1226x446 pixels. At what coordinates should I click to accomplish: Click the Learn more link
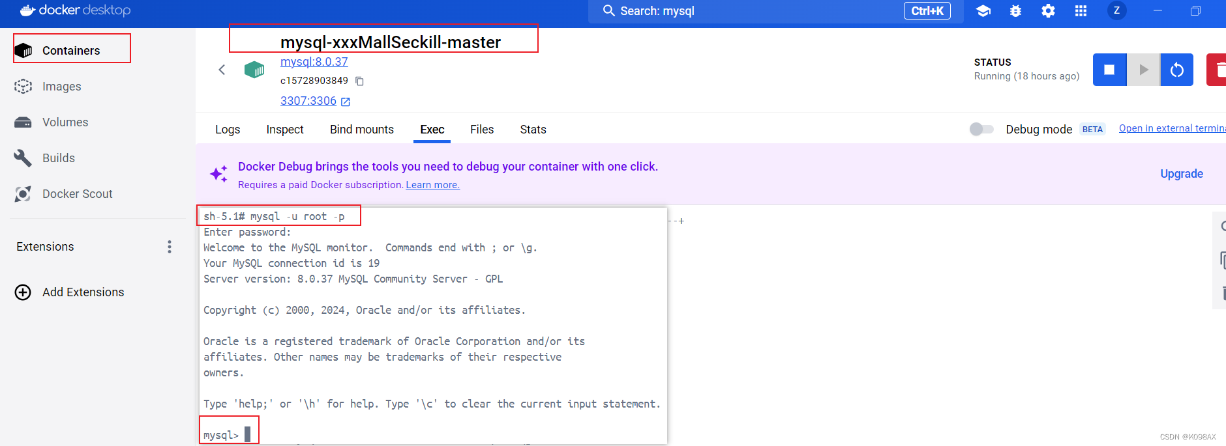click(432, 185)
